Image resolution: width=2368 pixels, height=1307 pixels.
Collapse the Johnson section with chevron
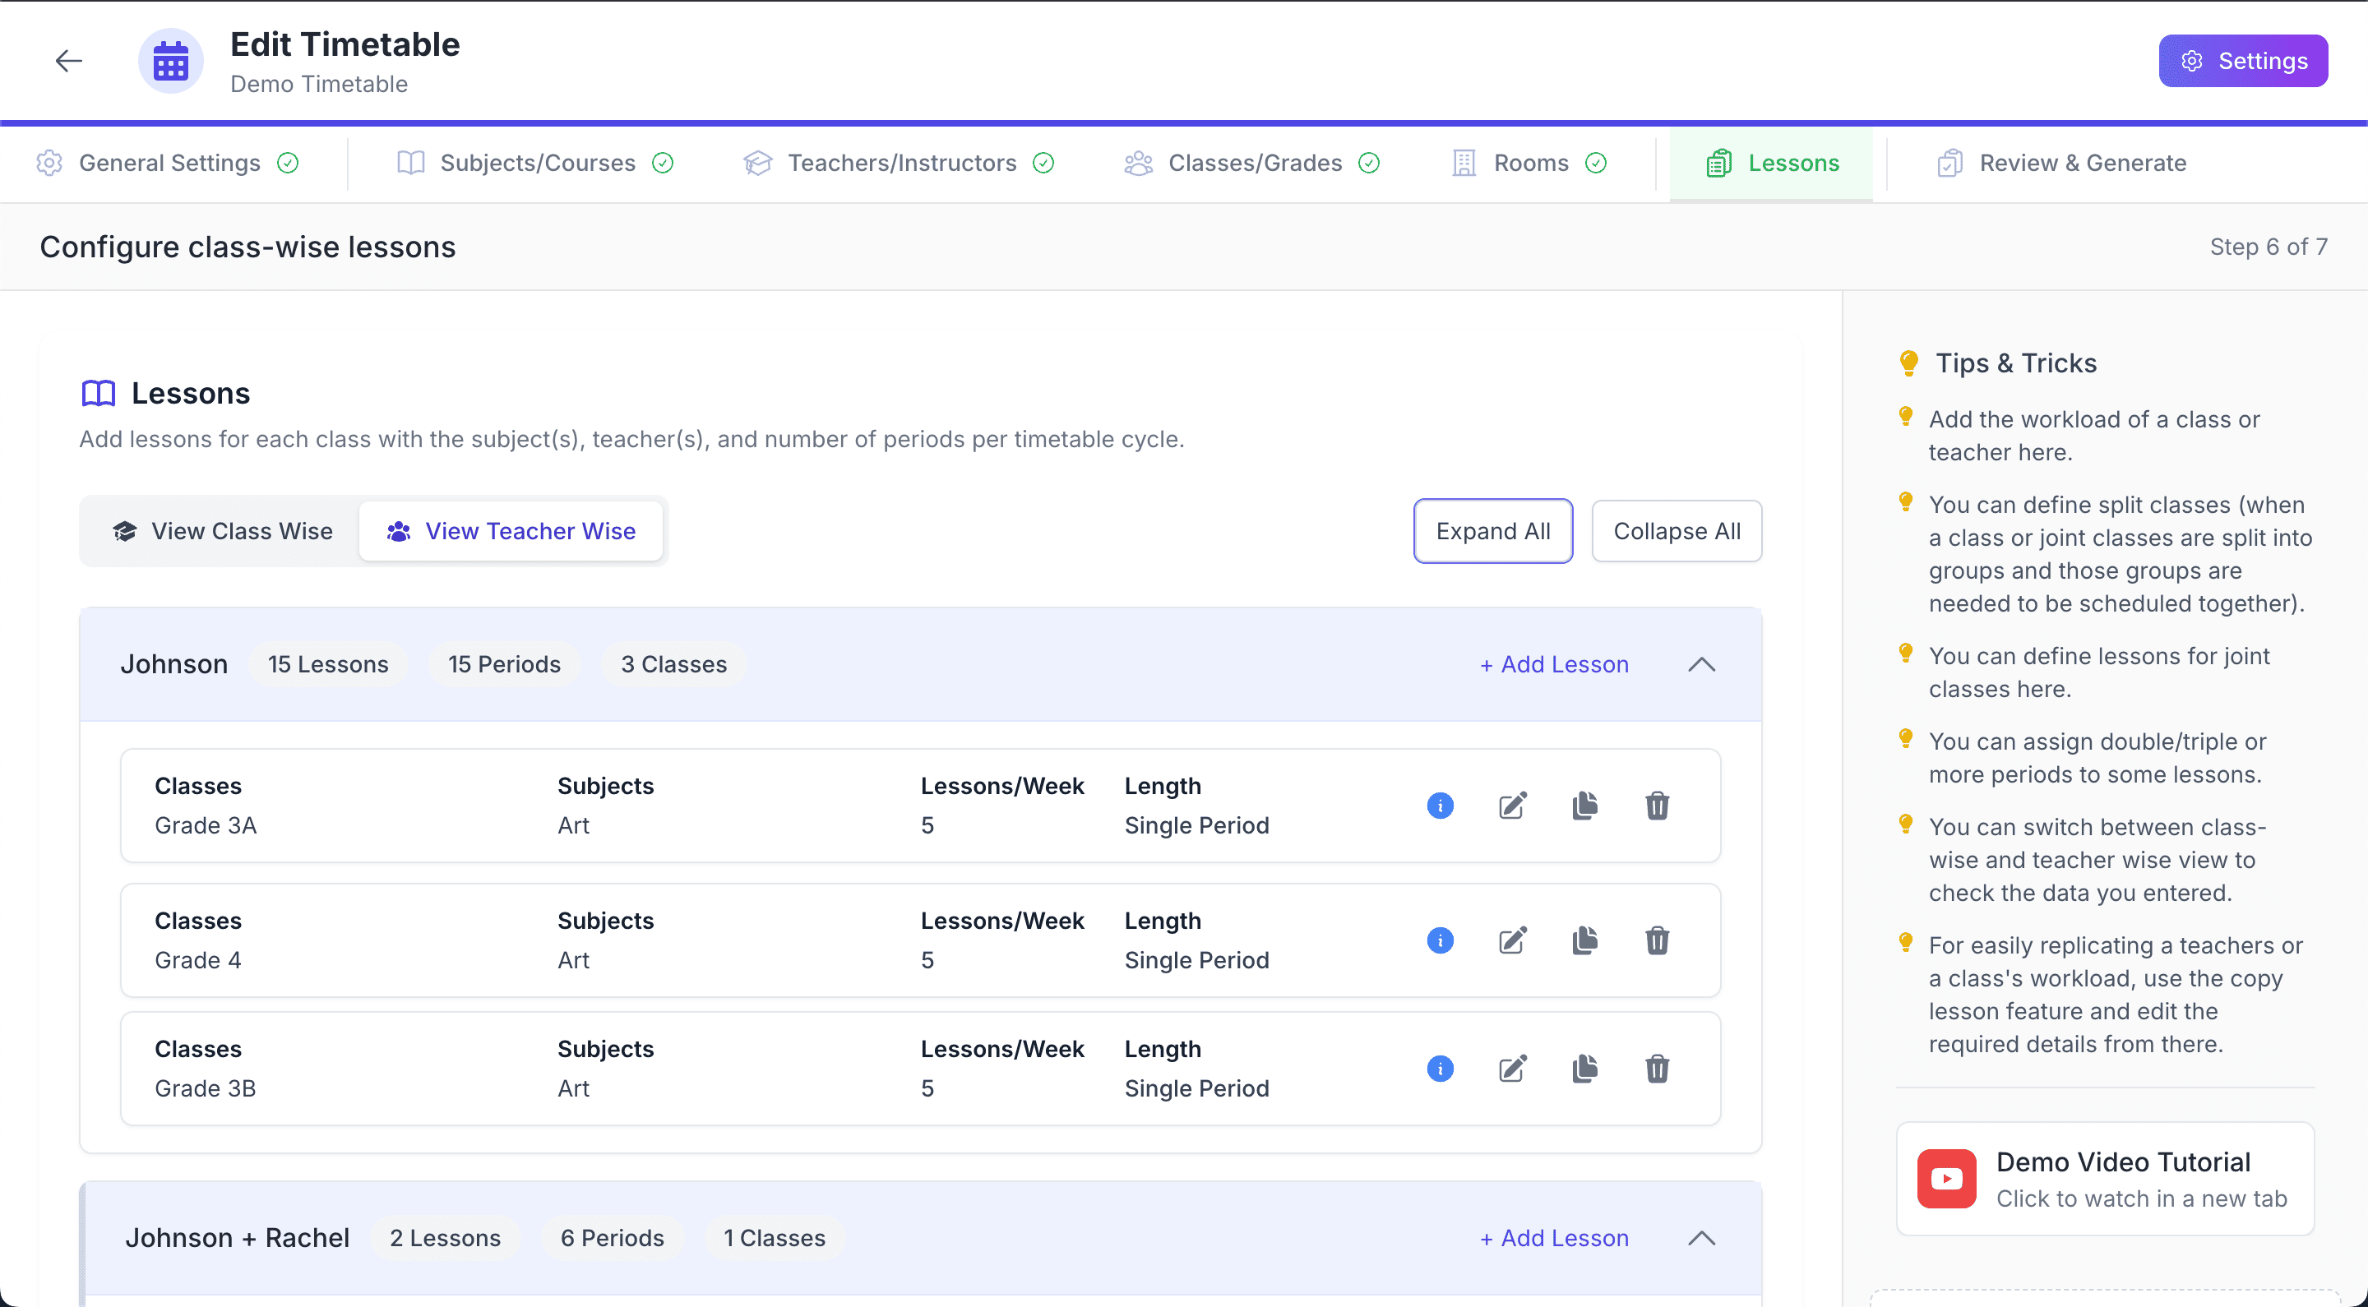click(x=1701, y=664)
